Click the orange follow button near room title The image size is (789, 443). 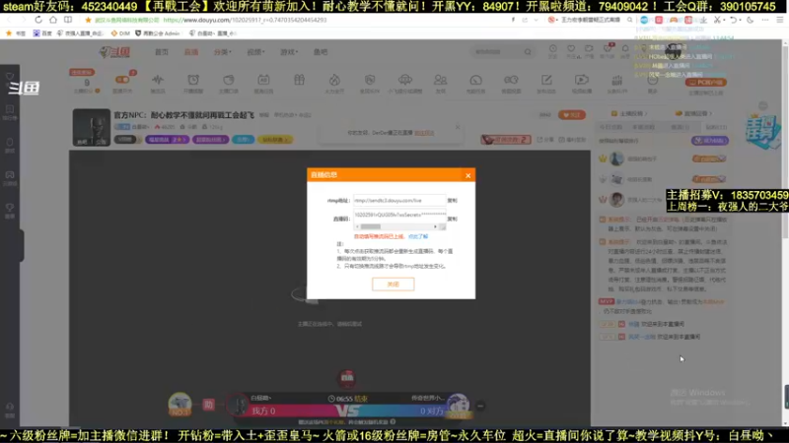572,115
